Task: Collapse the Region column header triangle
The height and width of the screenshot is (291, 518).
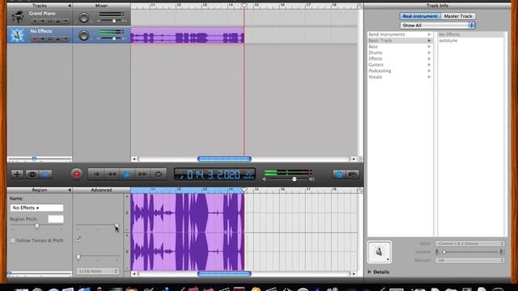Action: (70, 190)
